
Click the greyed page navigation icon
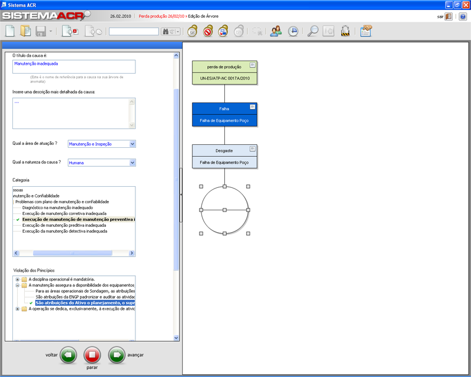[x=329, y=31]
